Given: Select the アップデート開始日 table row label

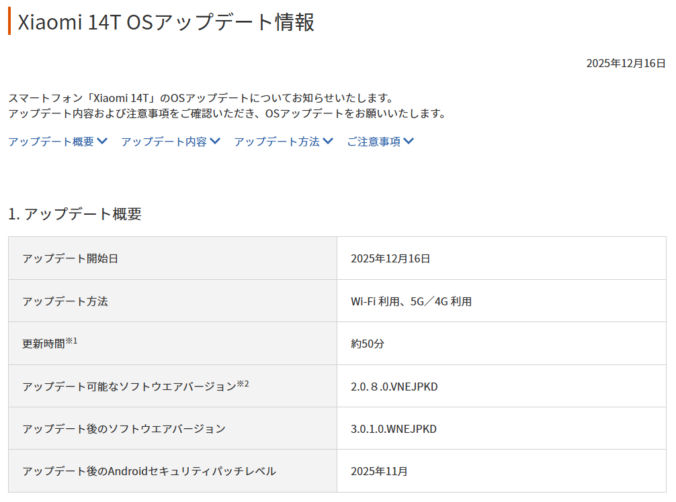Looking at the screenshot, I should click(x=70, y=258).
